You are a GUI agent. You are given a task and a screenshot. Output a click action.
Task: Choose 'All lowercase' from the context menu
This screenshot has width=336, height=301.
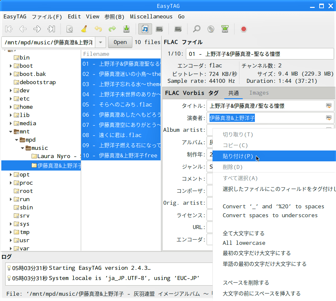point(244,243)
